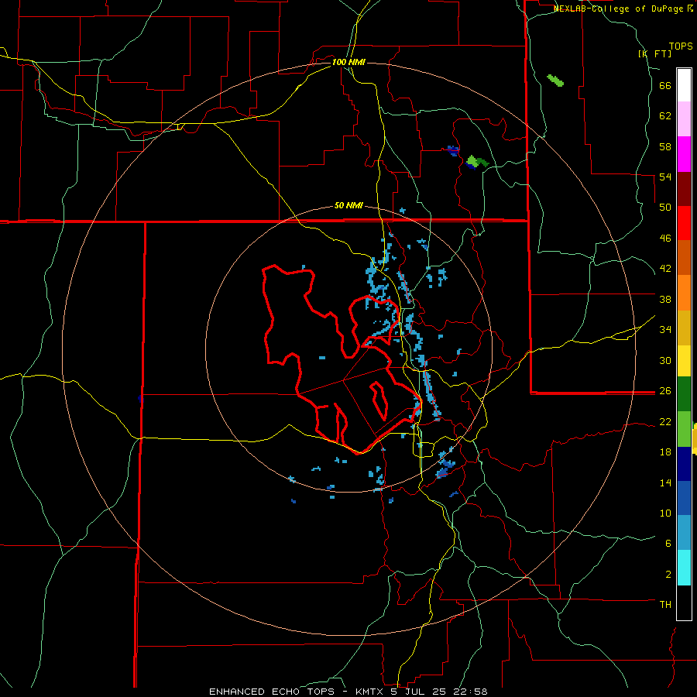Screen dimensions: 697x697
Task: Click the 62 legend value
Action: pyautogui.click(x=665, y=116)
